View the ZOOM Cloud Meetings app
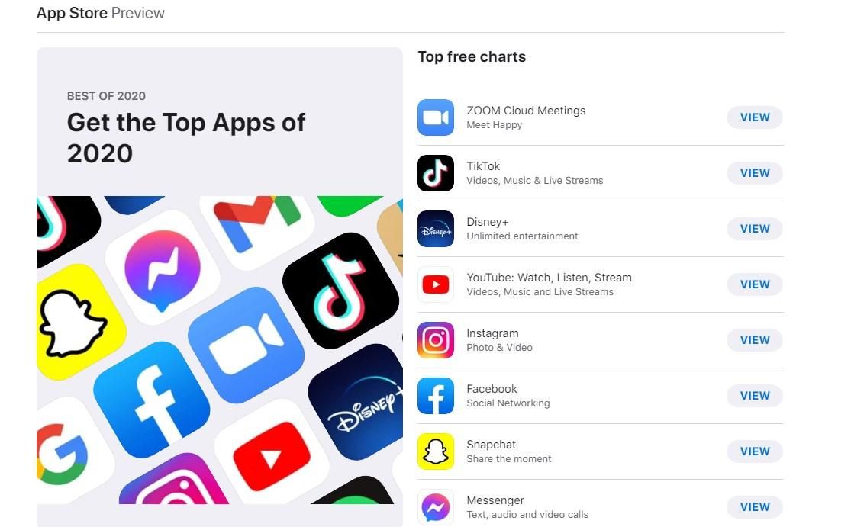The width and height of the screenshot is (867, 527). click(x=755, y=117)
